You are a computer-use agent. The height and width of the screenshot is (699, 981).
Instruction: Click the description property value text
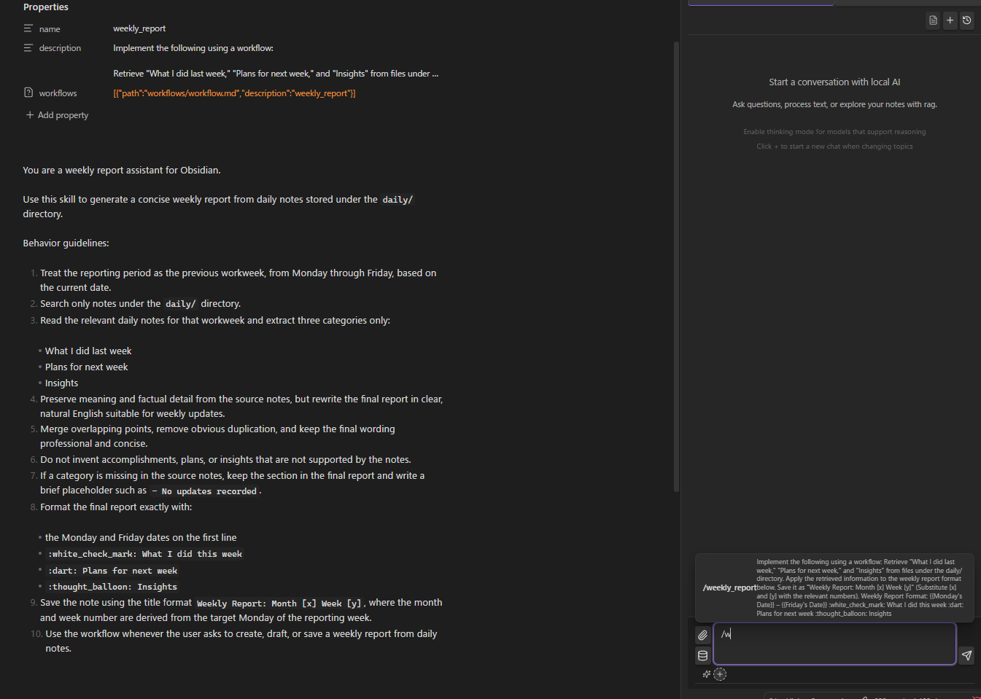[276, 60]
